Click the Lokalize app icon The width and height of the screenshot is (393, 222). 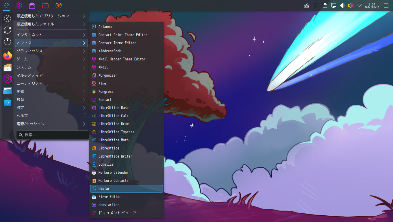[x=94, y=164]
